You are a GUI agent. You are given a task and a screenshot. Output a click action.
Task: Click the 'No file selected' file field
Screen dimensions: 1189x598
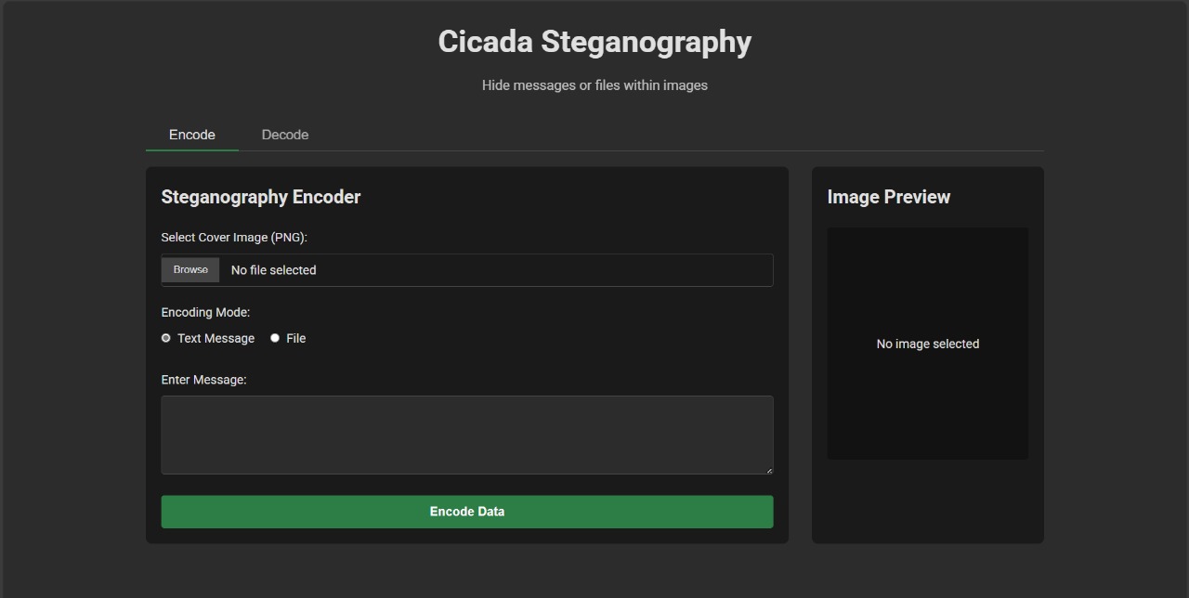[x=467, y=270]
